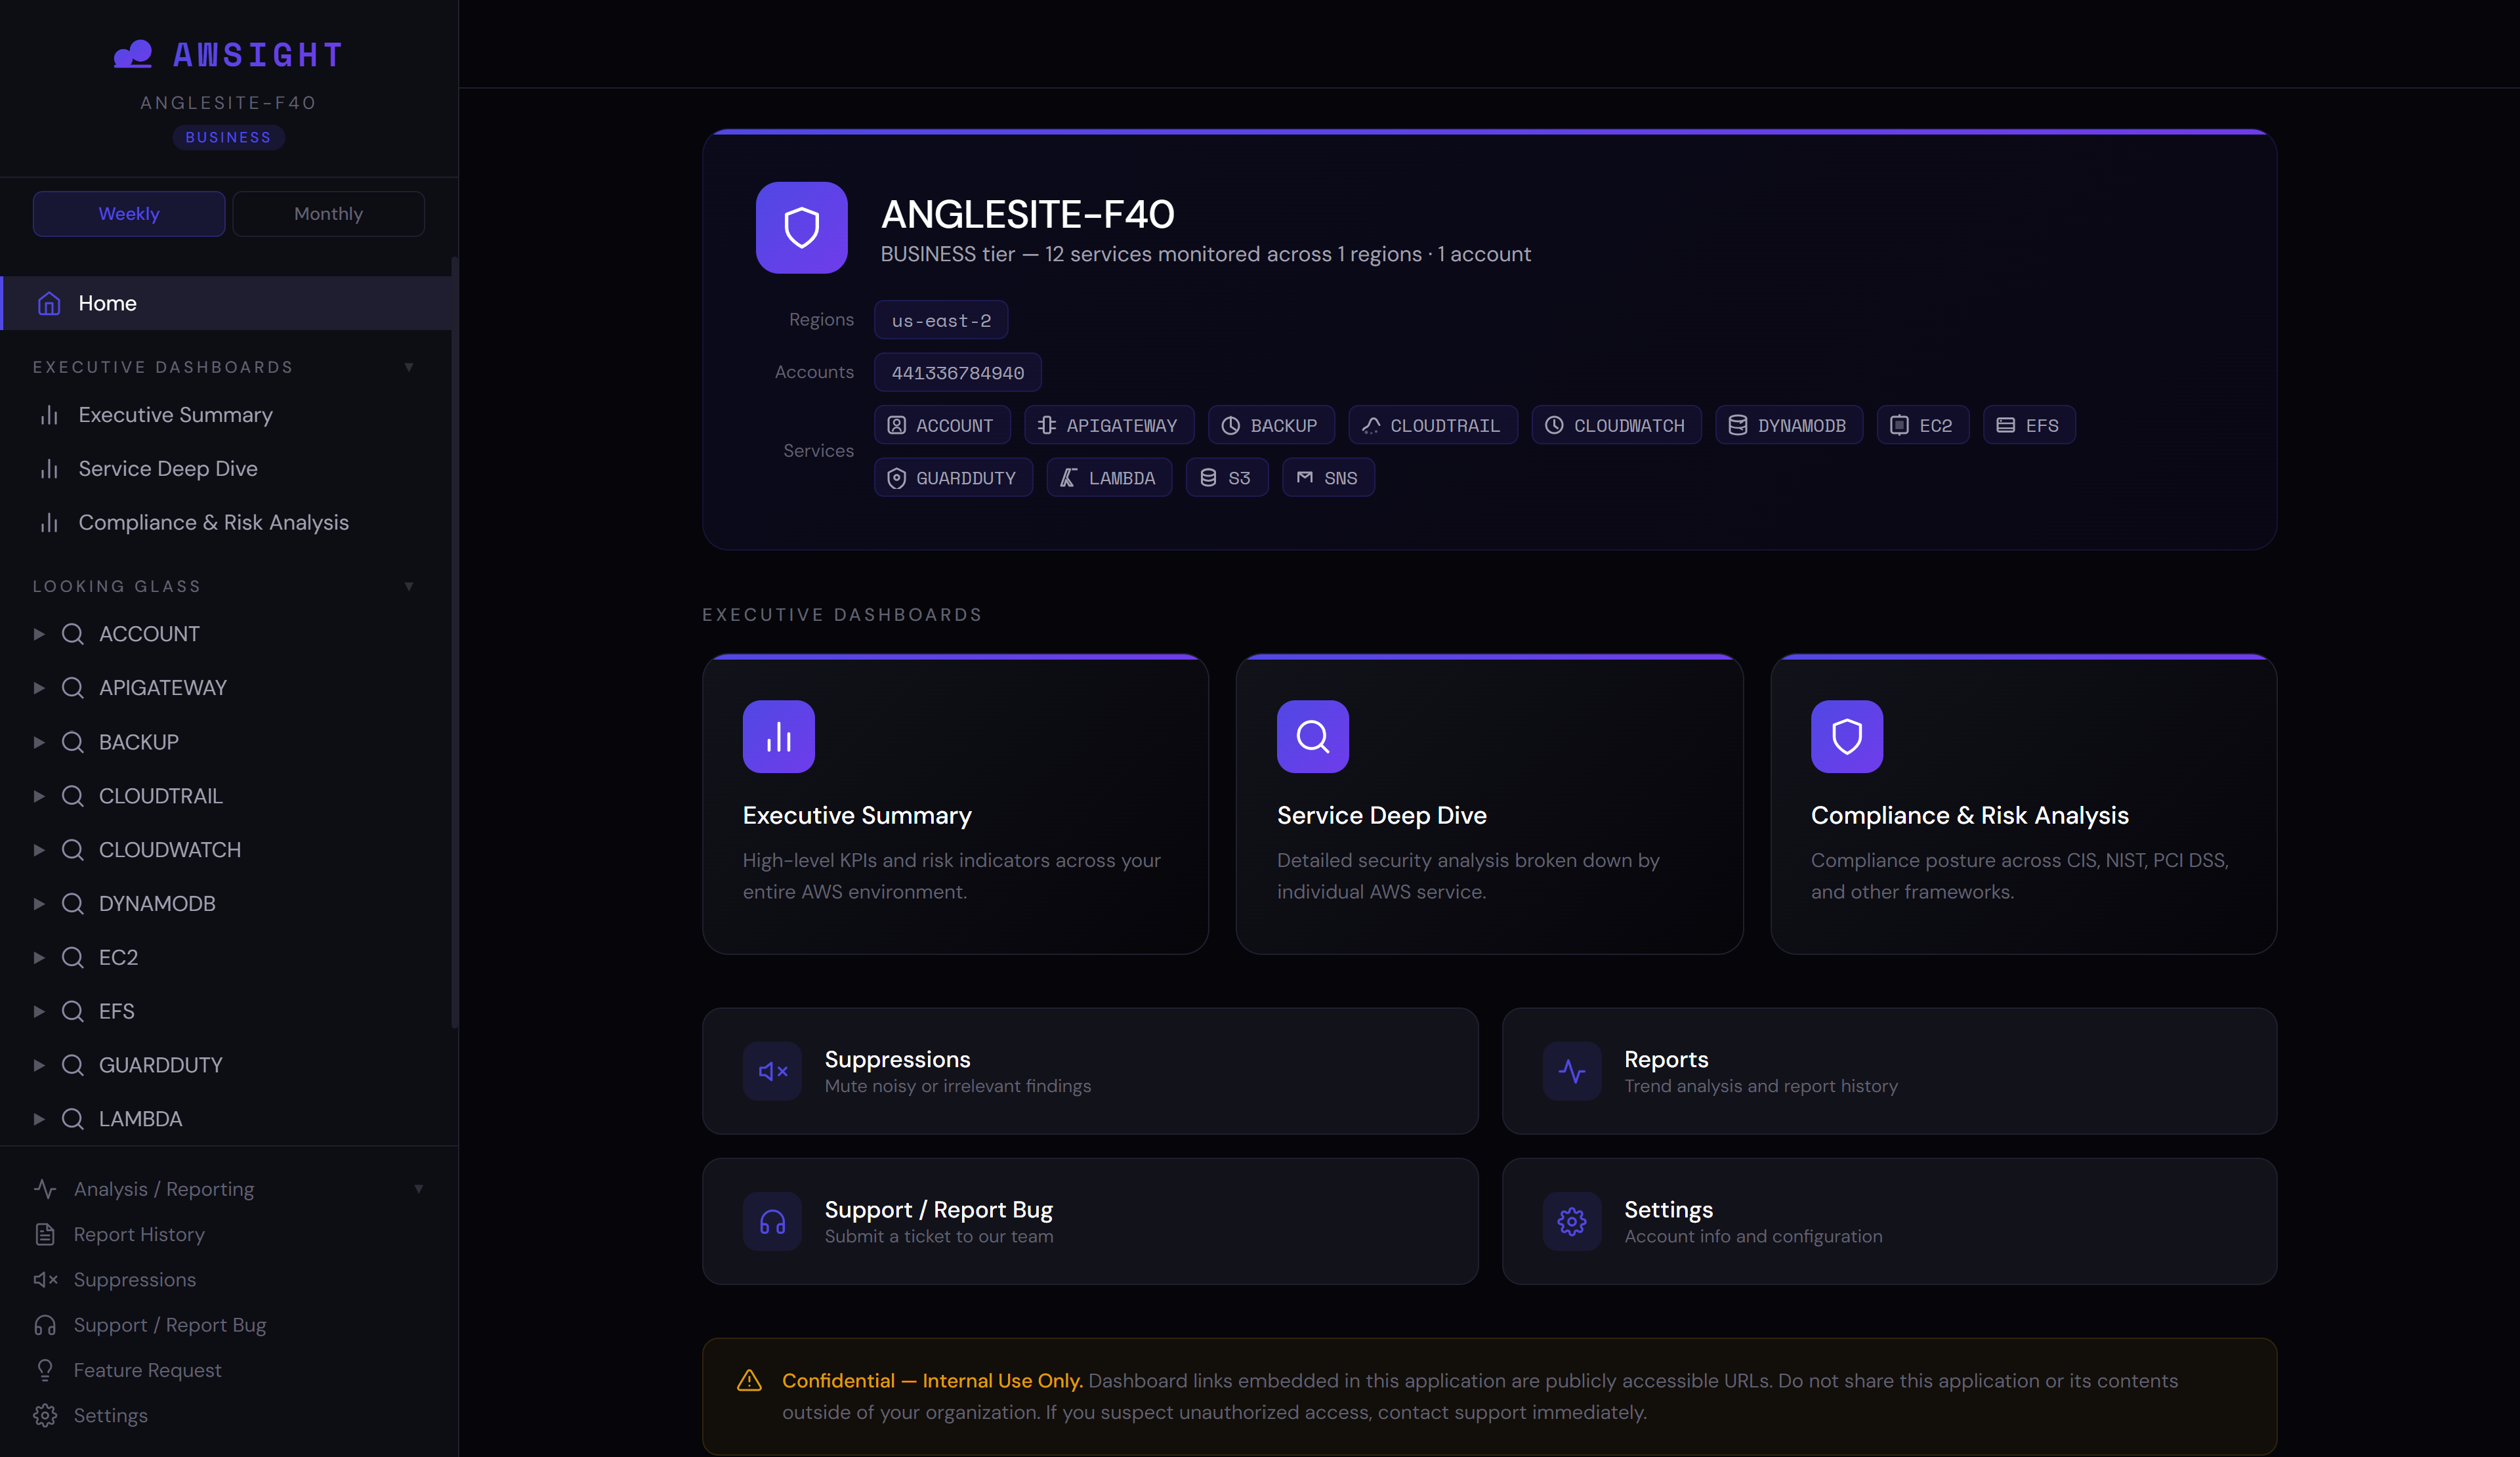Click the sidebar scrollbar
The width and height of the screenshot is (2520, 1457).
[455, 642]
